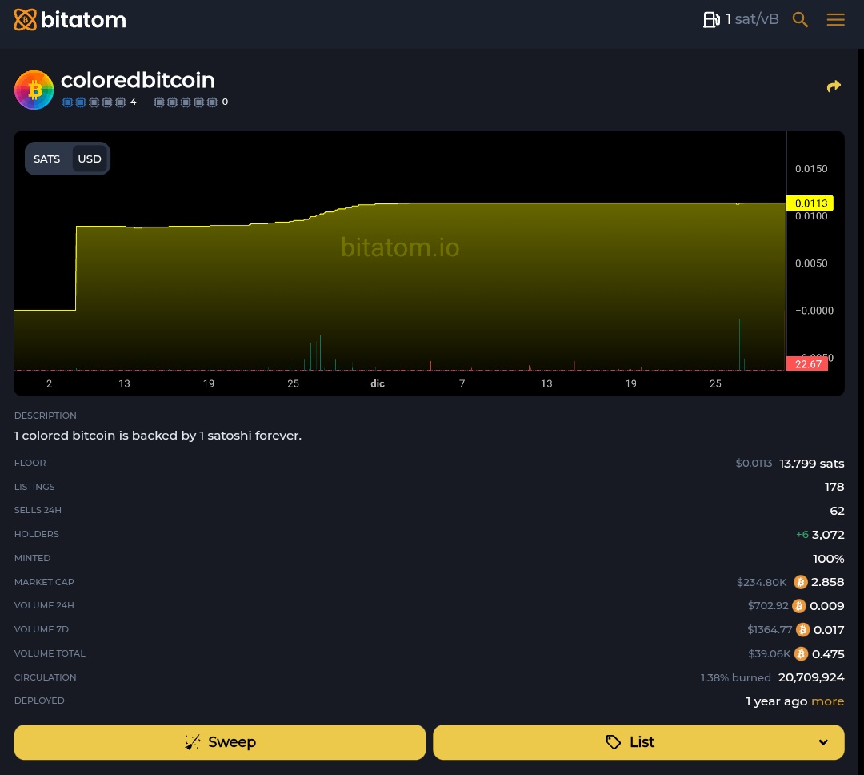Open the 'more' deployment link
The width and height of the screenshot is (864, 775).
(828, 701)
